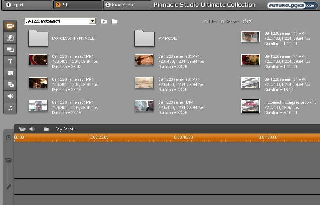The image size is (320, 205).
Task: Visit the Futurelooks.com logo link
Action: tap(292, 5)
